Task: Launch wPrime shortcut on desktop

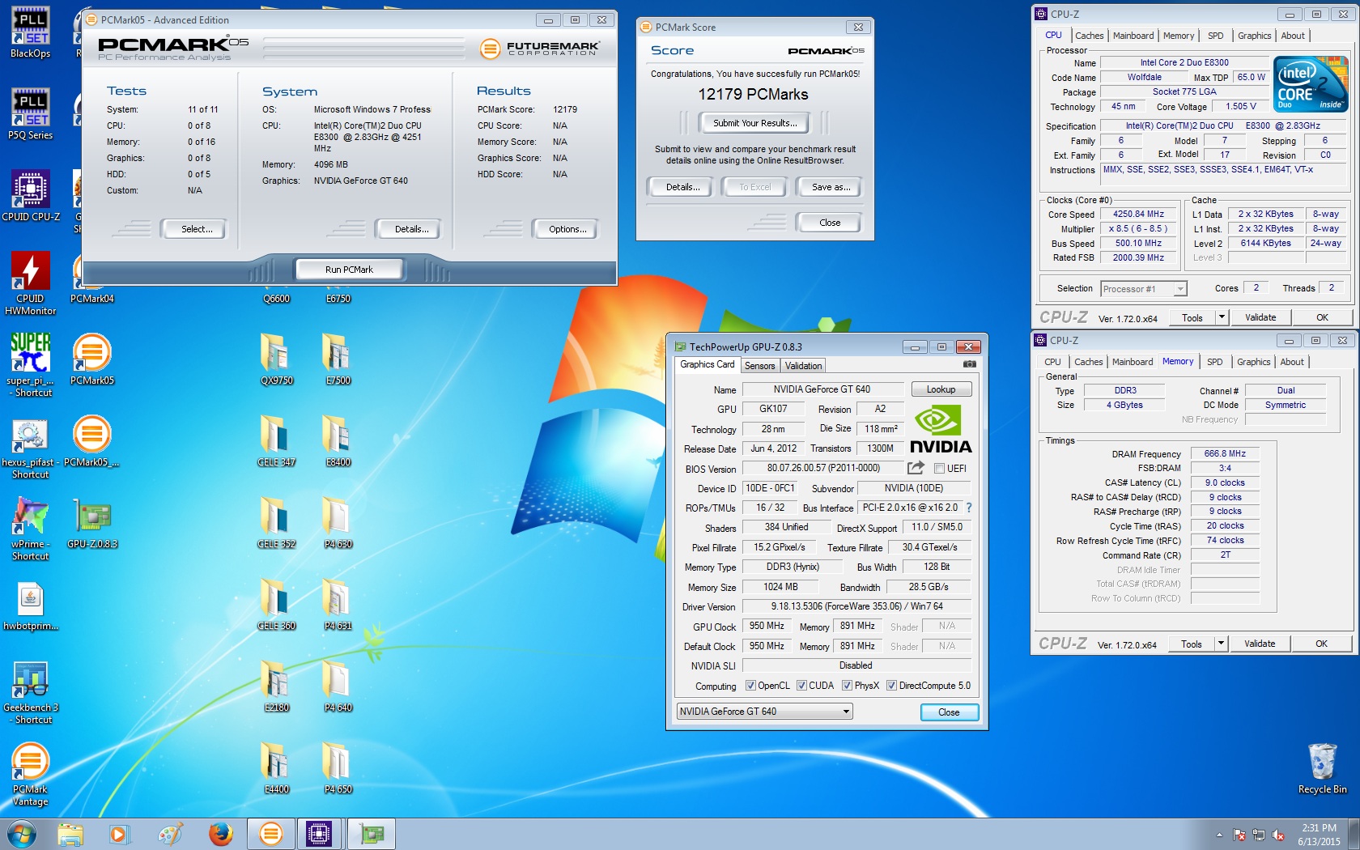Action: pos(30,529)
